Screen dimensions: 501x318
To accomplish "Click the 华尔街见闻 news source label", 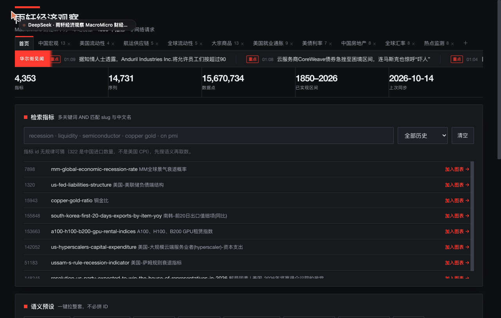I will (32, 59).
